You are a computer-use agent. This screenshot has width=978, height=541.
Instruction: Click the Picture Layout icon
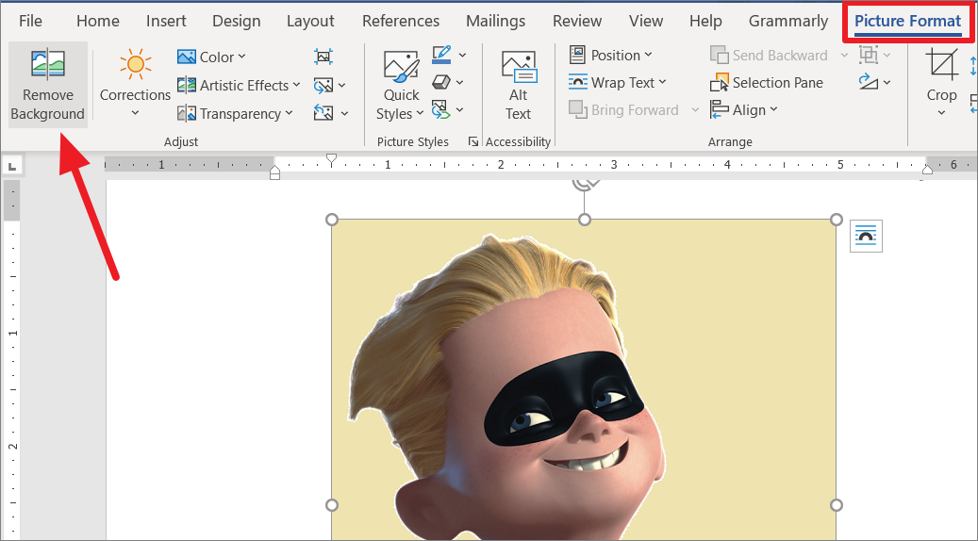pos(441,110)
